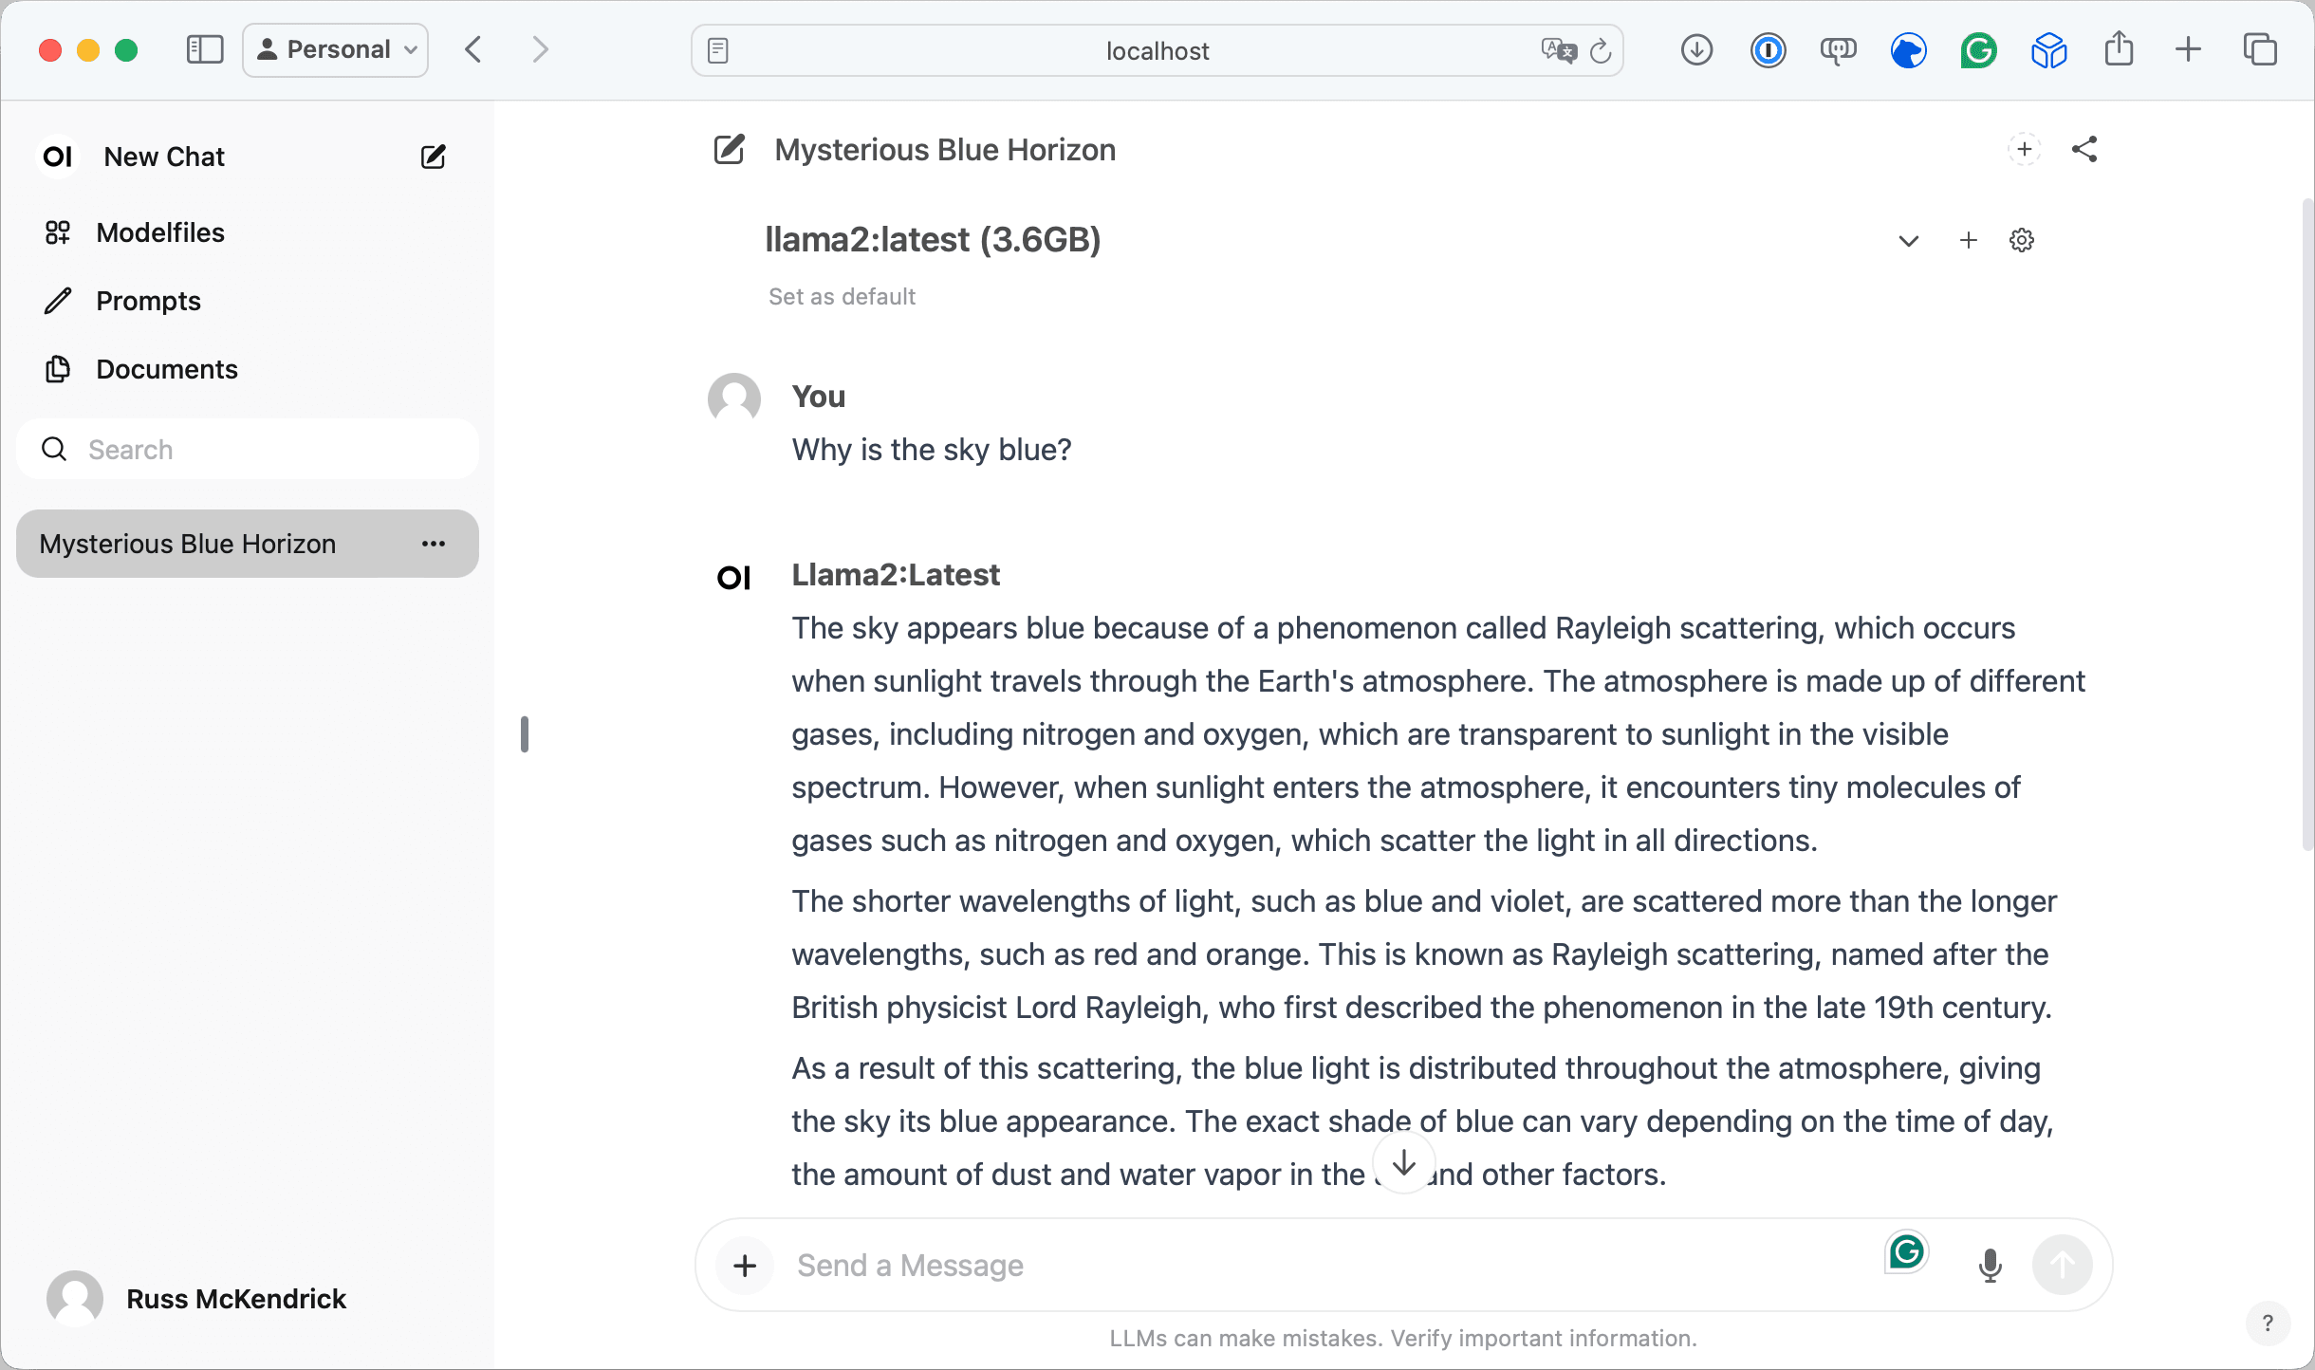
Task: Open the Personal profile dropdown
Action: 336,49
